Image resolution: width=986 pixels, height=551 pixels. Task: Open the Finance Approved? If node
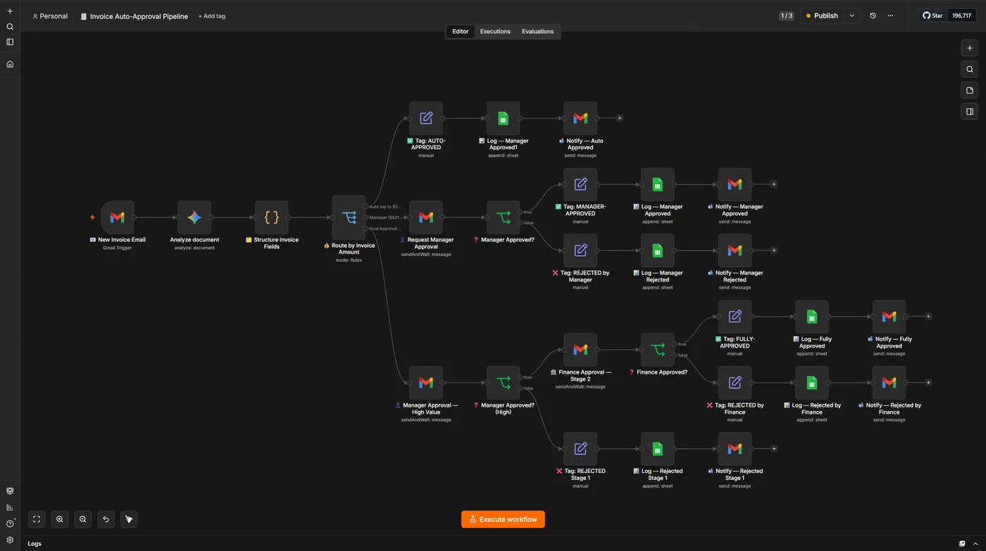[x=657, y=350]
